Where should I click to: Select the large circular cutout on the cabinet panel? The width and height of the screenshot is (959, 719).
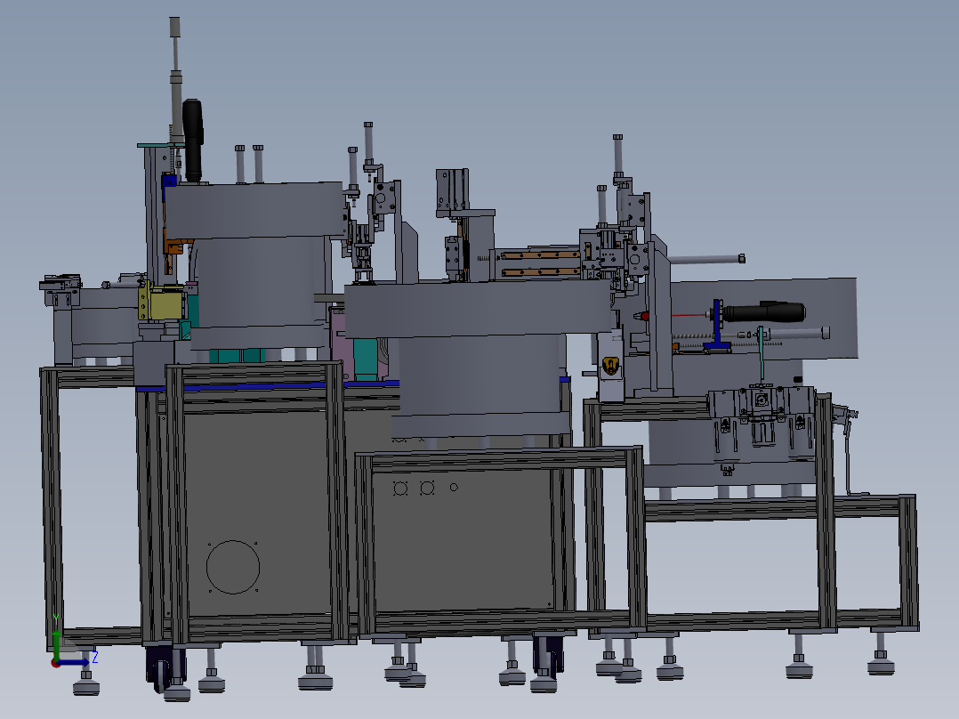[232, 567]
